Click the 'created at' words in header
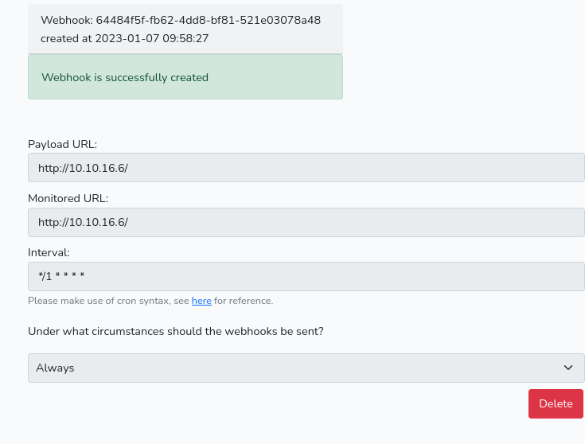This screenshot has height=444, width=585. click(66, 38)
